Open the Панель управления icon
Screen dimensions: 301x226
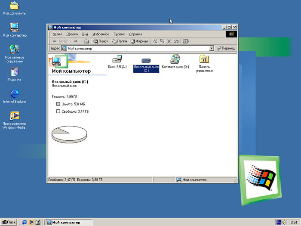(x=204, y=60)
